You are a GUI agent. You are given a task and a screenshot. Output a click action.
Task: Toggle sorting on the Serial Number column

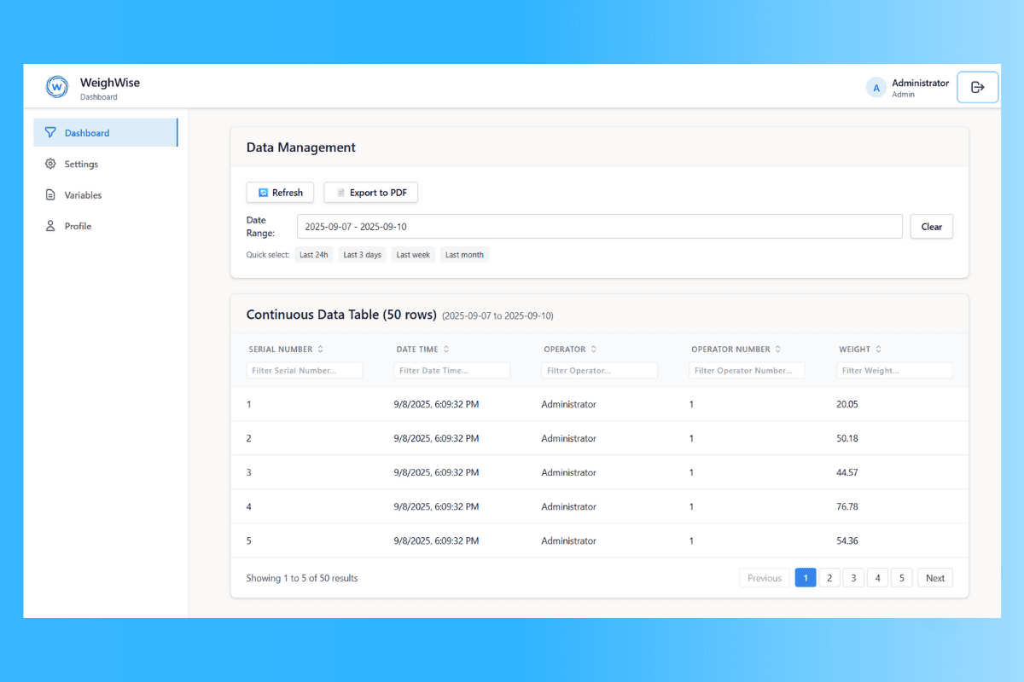point(323,349)
